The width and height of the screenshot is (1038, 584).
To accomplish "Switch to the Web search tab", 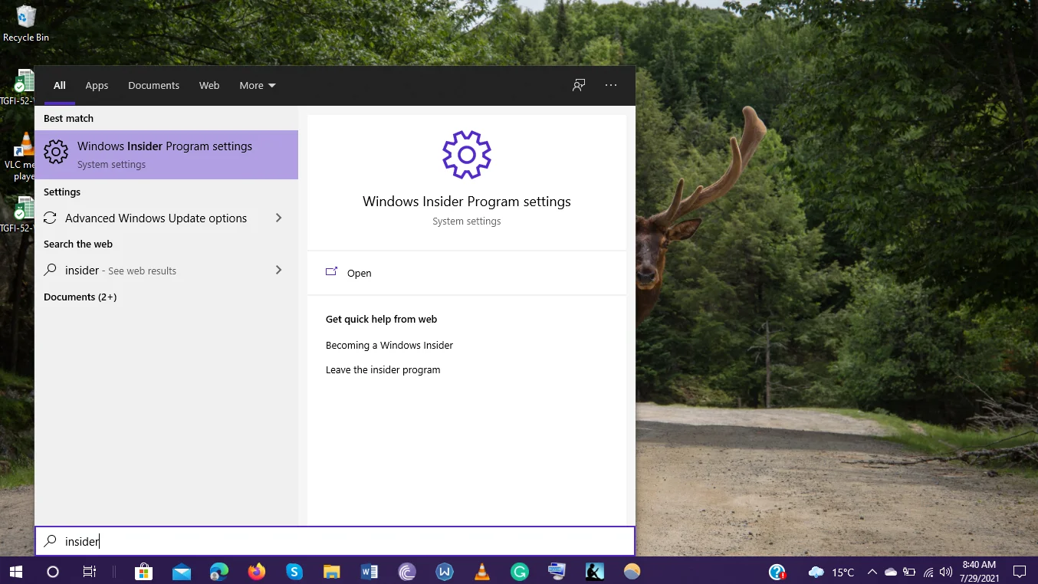I will (x=209, y=85).
